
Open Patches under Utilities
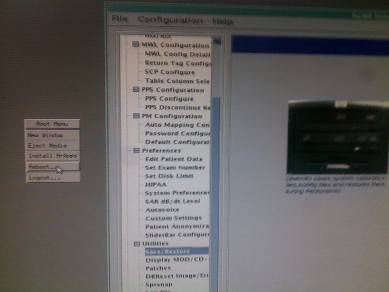coord(158,268)
